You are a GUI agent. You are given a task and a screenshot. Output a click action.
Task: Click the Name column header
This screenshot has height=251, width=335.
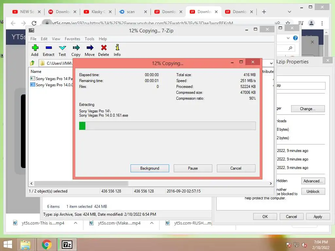coord(36,72)
